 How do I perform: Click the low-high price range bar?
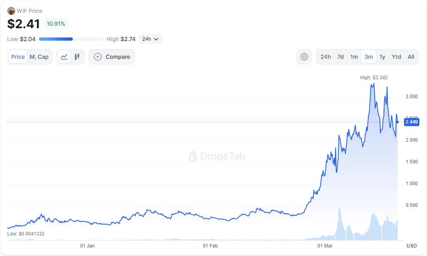coord(71,39)
